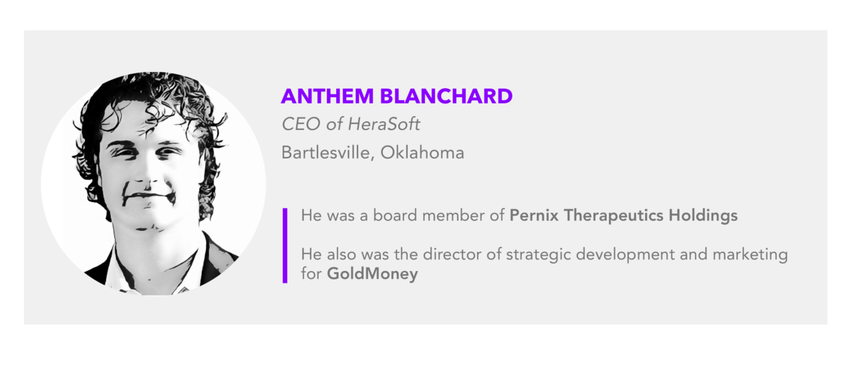Click the gray card background below the portrait
842x369 pixels.
(x=153, y=310)
